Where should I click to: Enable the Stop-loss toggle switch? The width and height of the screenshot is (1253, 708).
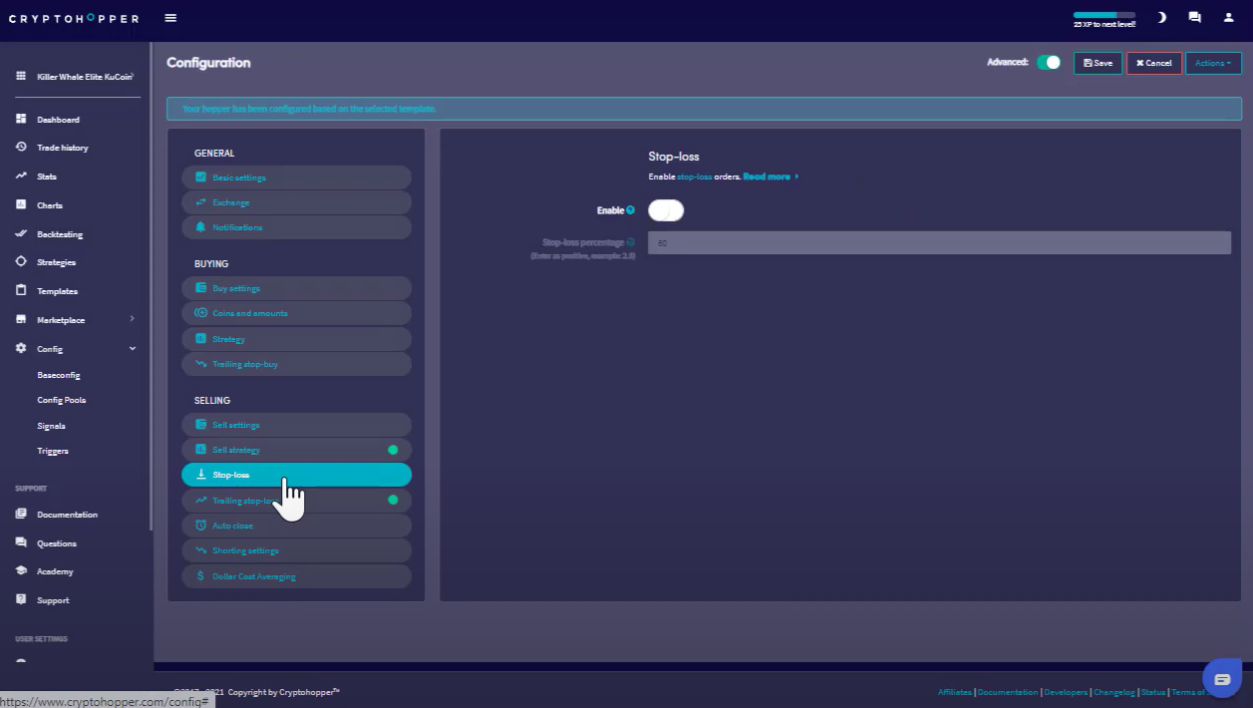pyautogui.click(x=666, y=210)
